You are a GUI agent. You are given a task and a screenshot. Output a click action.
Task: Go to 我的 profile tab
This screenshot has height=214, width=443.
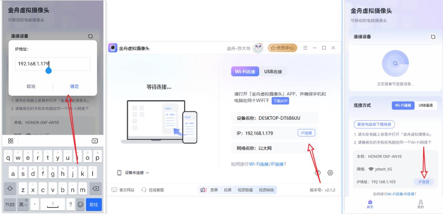(421, 204)
